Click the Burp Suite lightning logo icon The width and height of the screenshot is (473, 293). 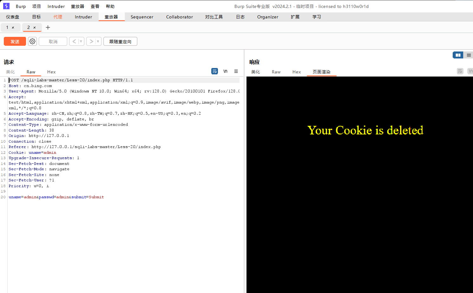[x=6, y=6]
